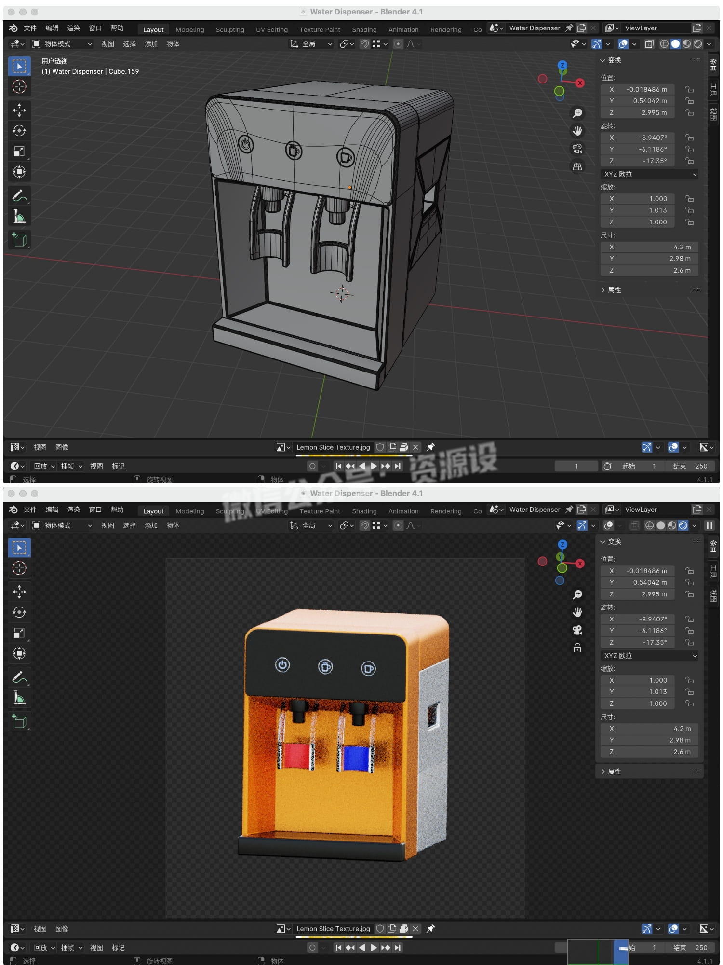Open 文件 menu in top window
The width and height of the screenshot is (723, 965).
click(30, 28)
